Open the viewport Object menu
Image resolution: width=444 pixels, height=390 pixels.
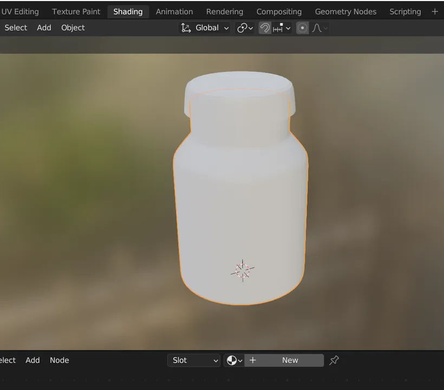(x=73, y=28)
